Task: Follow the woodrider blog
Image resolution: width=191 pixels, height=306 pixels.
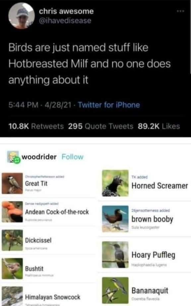Action: [x=73, y=157]
